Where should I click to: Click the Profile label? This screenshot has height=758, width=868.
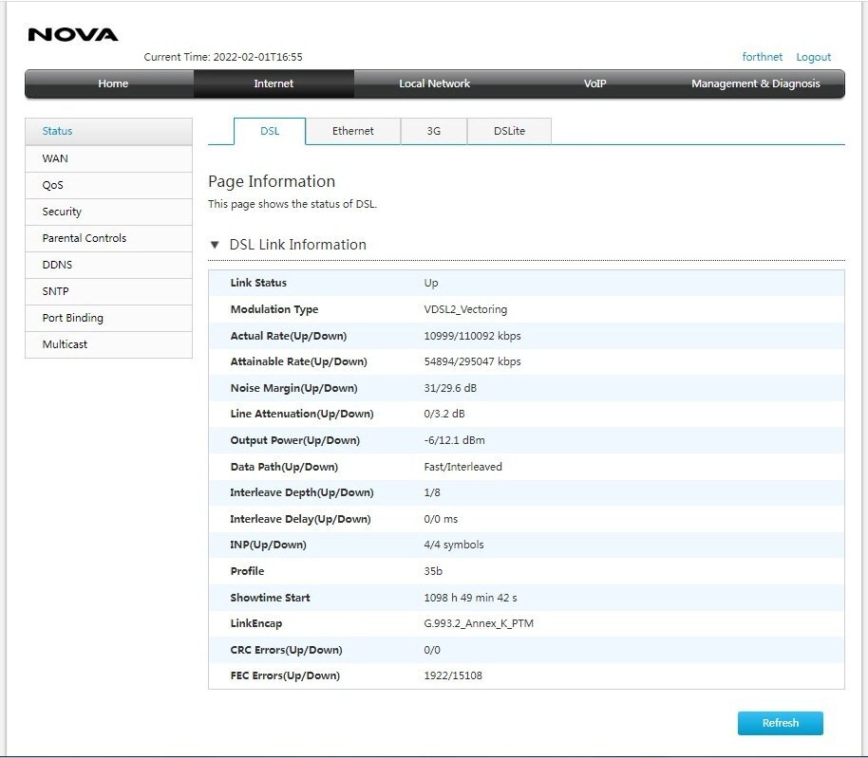pyautogui.click(x=247, y=571)
